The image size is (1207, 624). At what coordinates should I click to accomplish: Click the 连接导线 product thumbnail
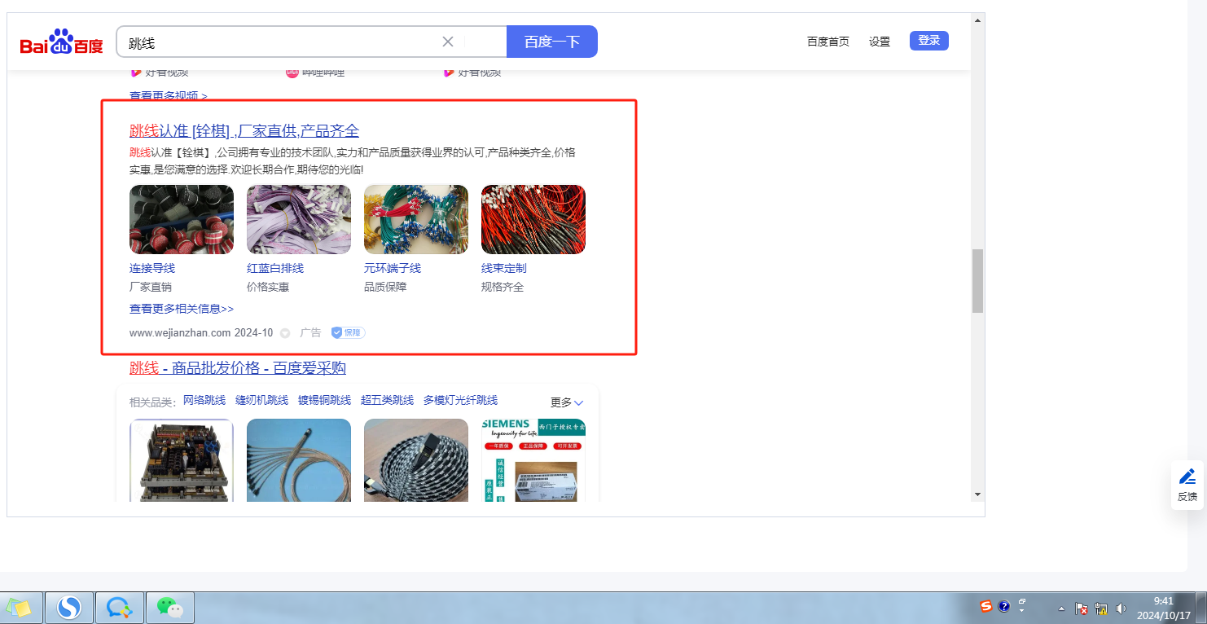coord(182,219)
